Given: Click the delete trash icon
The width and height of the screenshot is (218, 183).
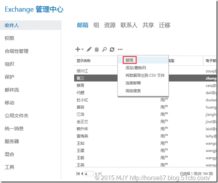Looking at the screenshot, I should tap(97, 50).
